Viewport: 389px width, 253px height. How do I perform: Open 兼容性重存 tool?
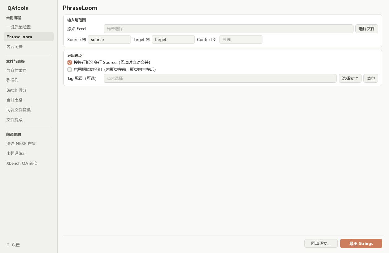(x=29, y=70)
